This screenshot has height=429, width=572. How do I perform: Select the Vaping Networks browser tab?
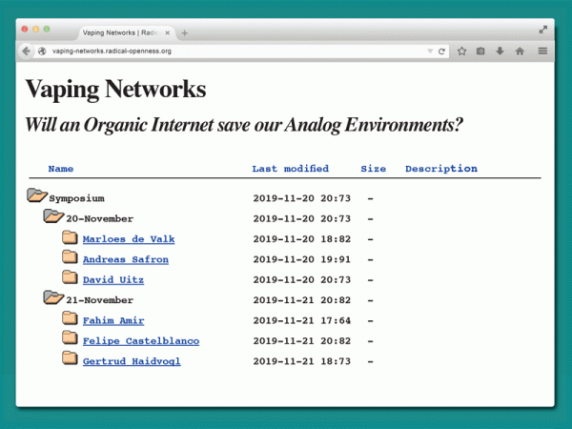click(122, 32)
